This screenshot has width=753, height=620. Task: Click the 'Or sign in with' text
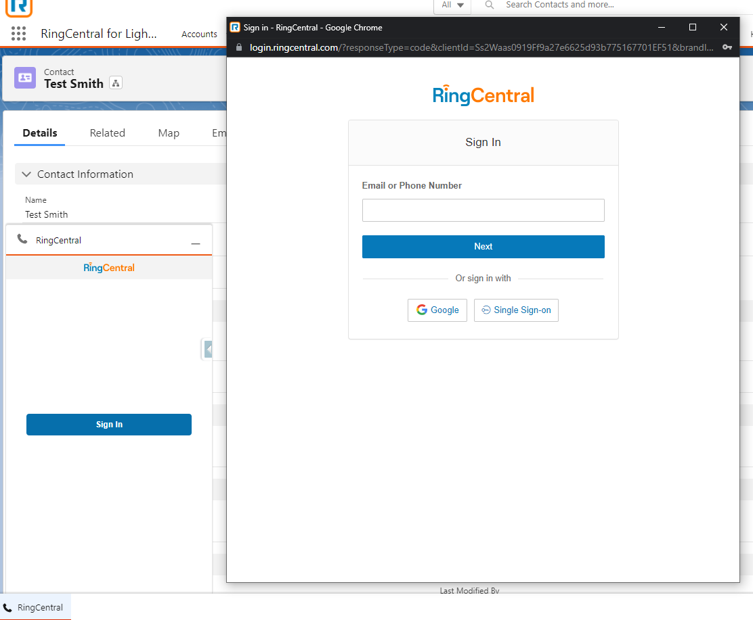click(483, 278)
